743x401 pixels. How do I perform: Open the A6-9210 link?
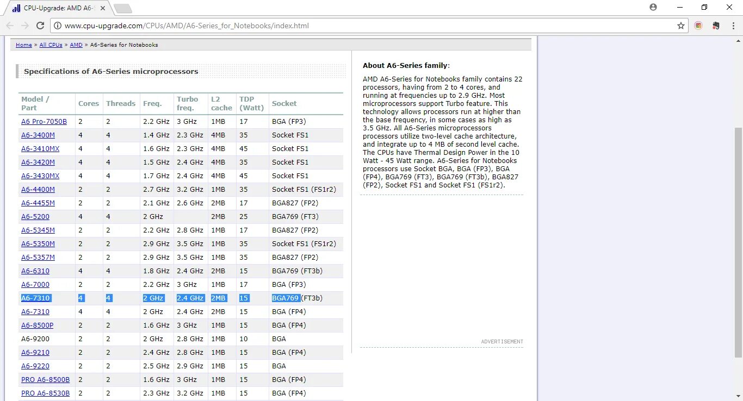pyautogui.click(x=35, y=352)
